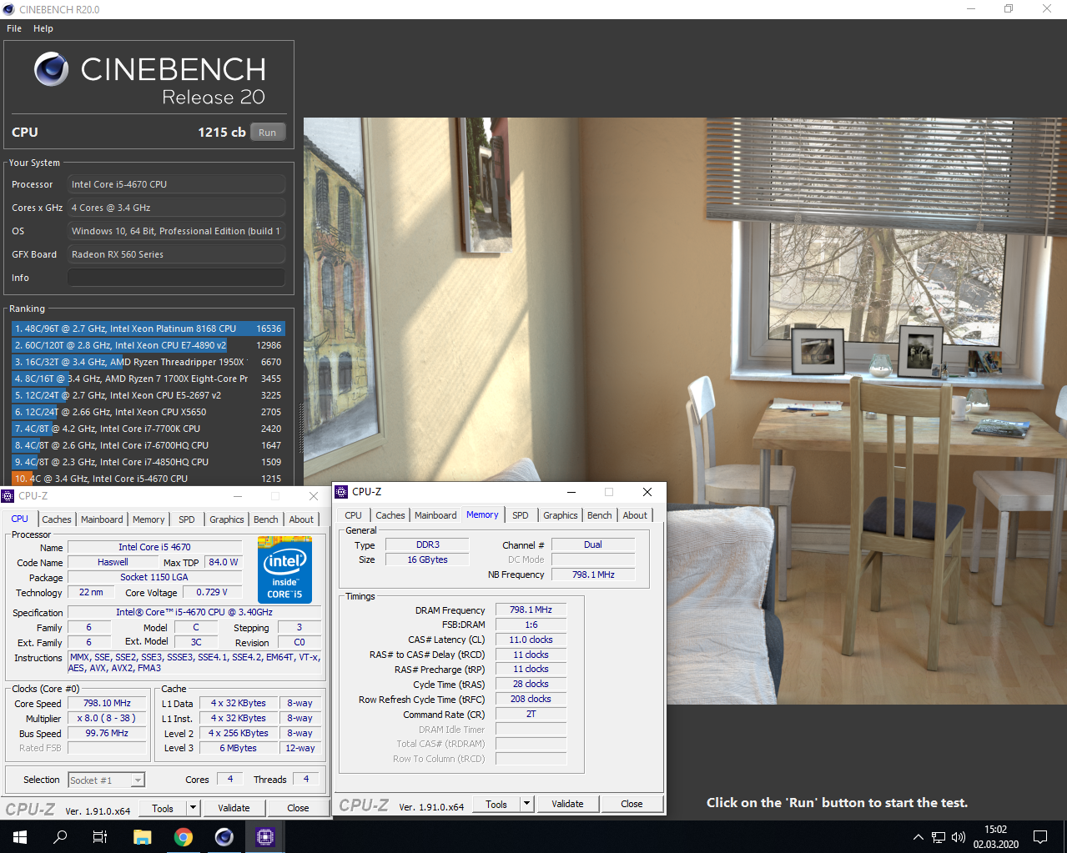Open Windows search from the taskbar

tap(60, 836)
